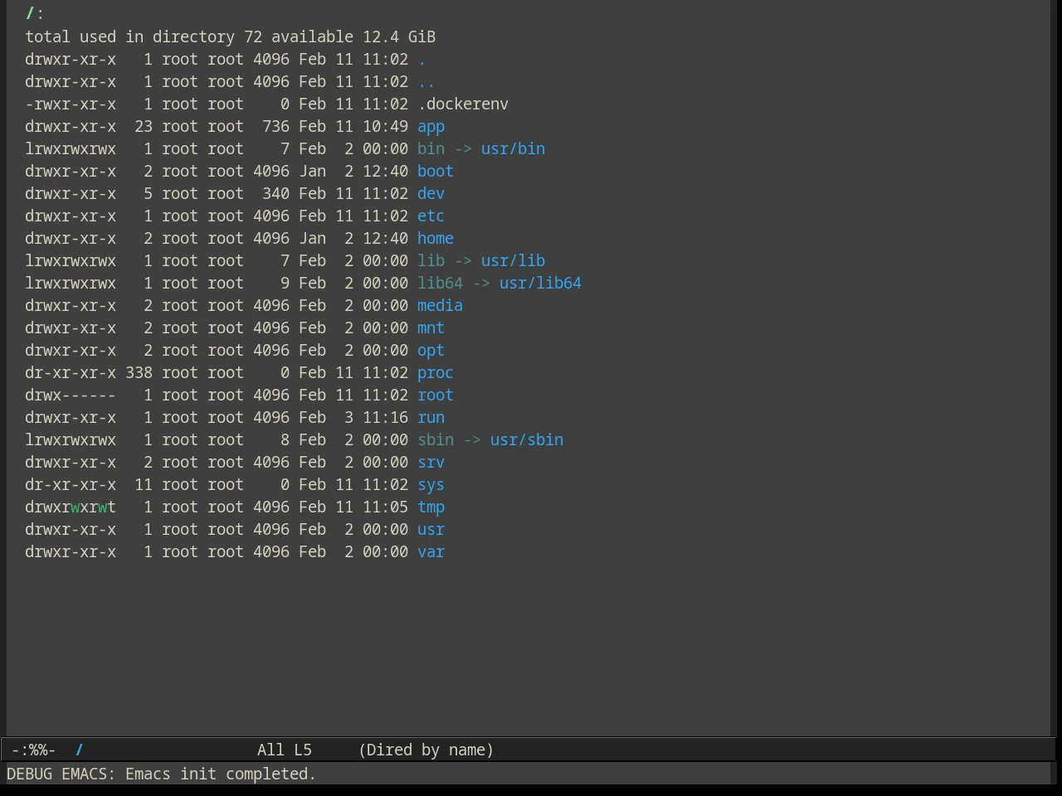Click the '-:%%-' status flags in mode line
This screenshot has height=796, width=1062.
[34, 750]
